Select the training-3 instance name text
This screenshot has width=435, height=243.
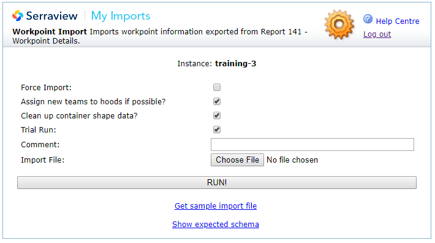[235, 64]
